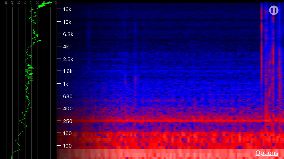Tap the 400 Hz frequency label

68,108
